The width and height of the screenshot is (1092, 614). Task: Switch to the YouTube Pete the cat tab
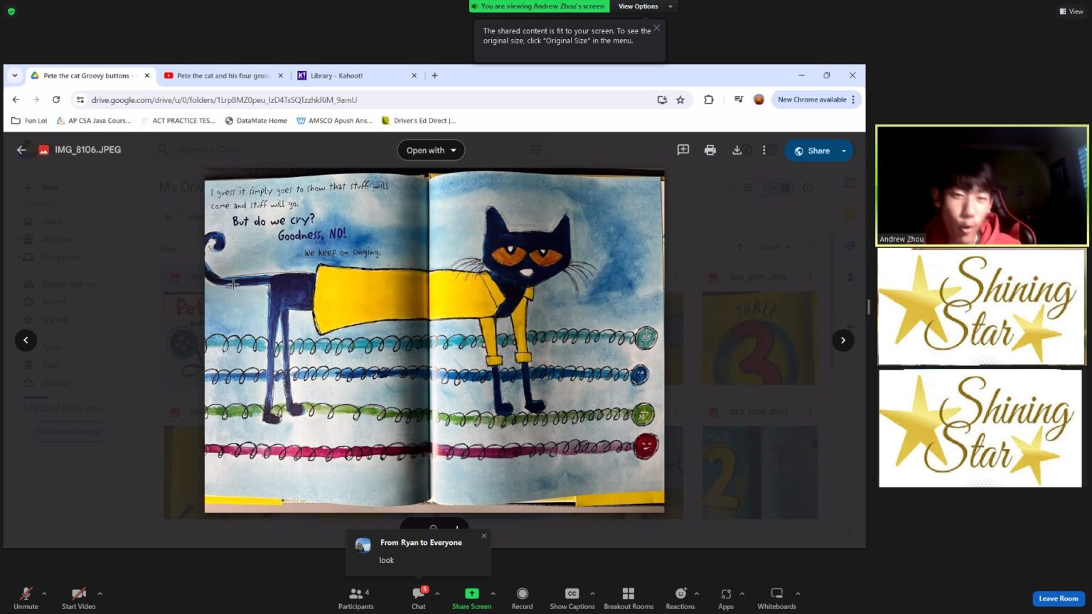pos(223,75)
